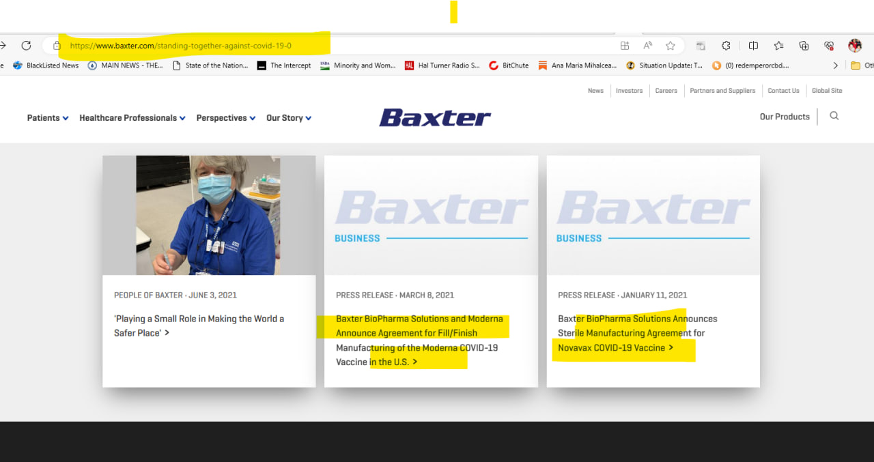The image size is (874, 462).
Task: Open the Minority and Wom... bookmark
Action: point(358,66)
